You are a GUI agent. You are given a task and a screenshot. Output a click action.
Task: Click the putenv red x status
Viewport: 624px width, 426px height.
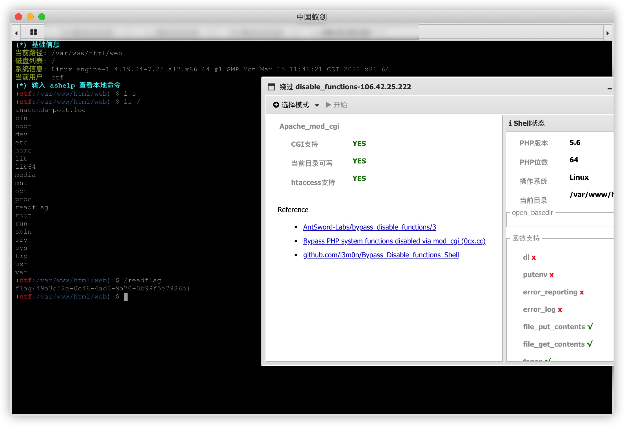coord(552,275)
